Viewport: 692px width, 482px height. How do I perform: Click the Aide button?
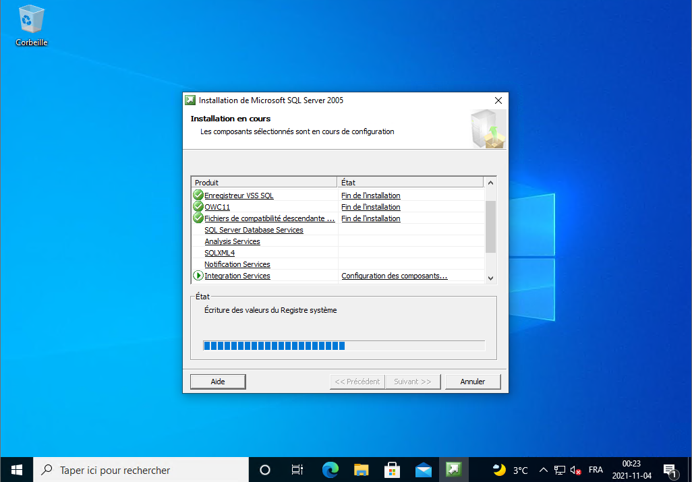click(x=218, y=382)
